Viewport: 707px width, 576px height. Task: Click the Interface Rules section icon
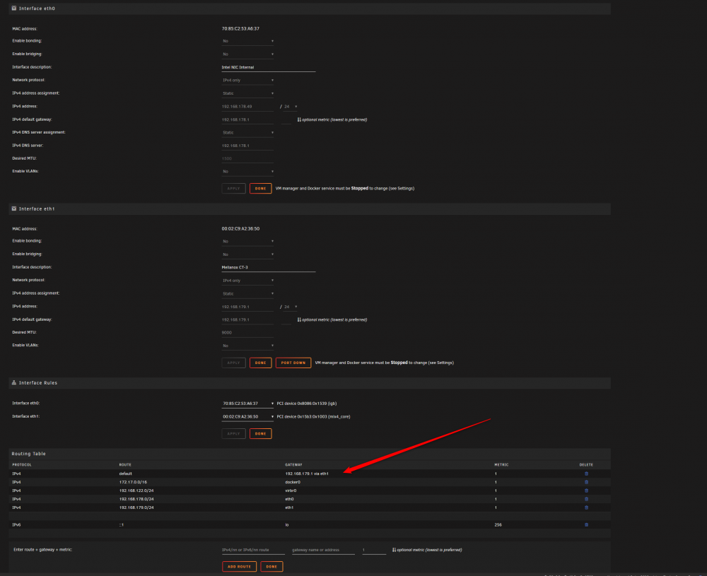pos(14,382)
